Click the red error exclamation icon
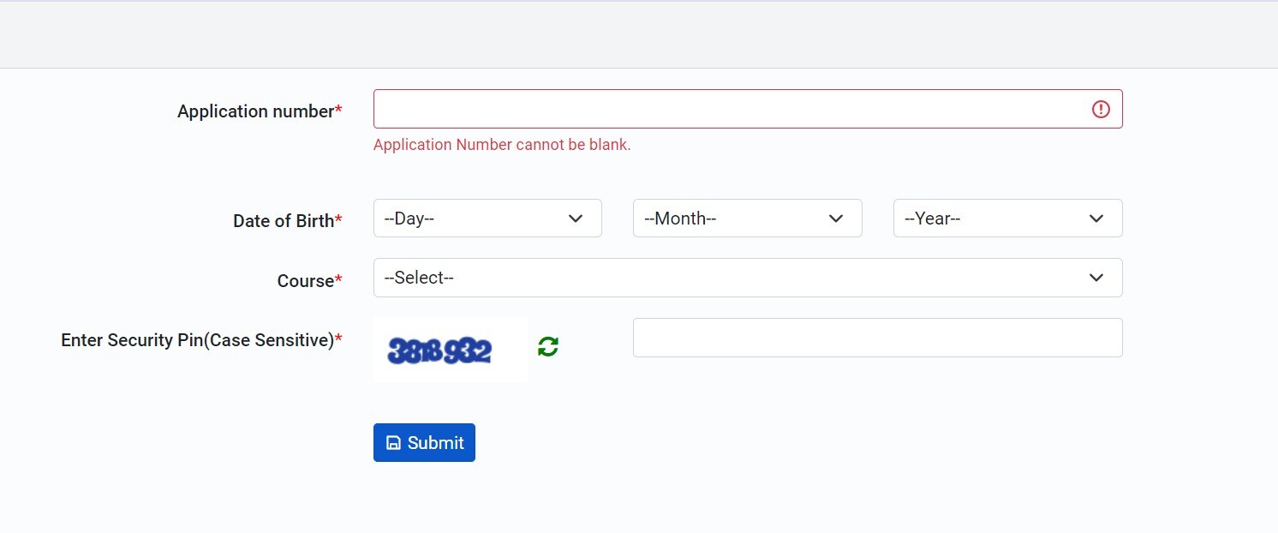1278x533 pixels. (x=1101, y=109)
